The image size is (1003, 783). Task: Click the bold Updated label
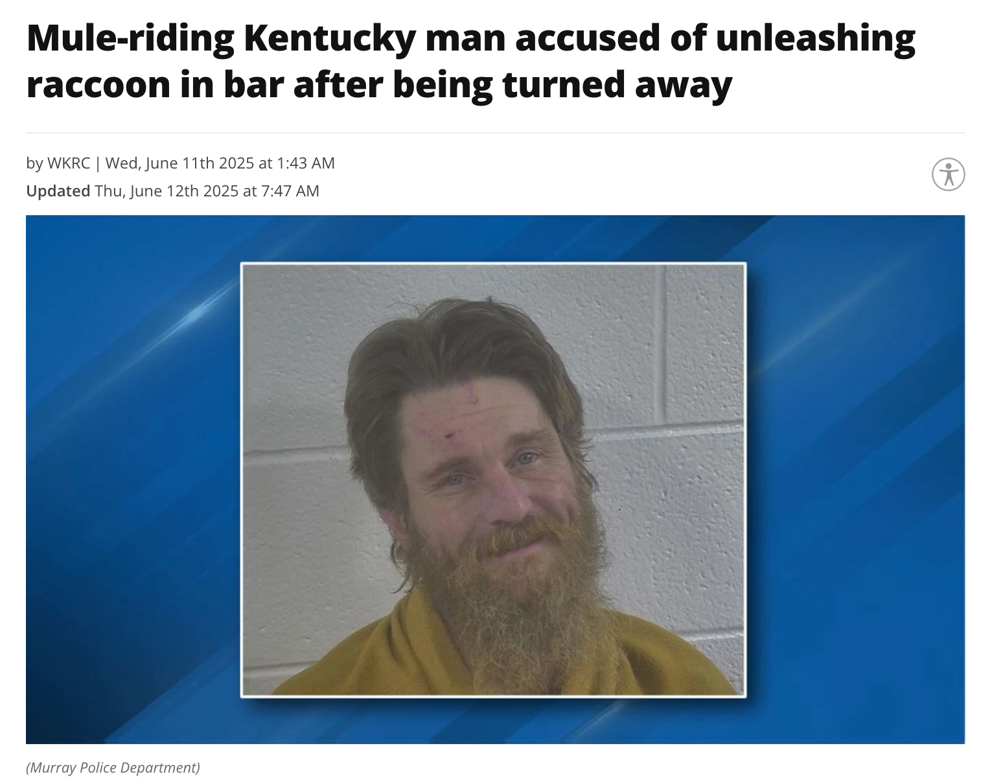coord(58,191)
